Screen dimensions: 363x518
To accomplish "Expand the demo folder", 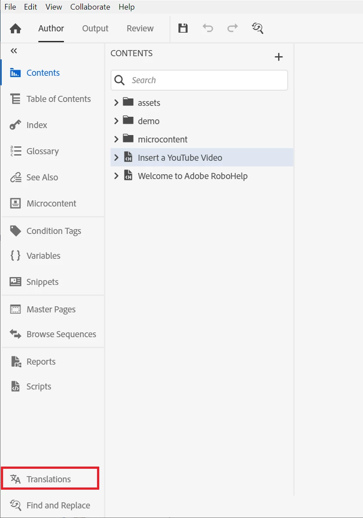I will pos(116,121).
